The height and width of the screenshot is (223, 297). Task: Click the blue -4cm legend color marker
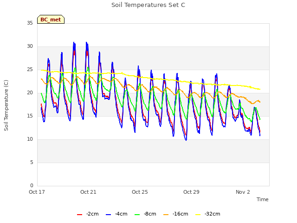click(108, 215)
